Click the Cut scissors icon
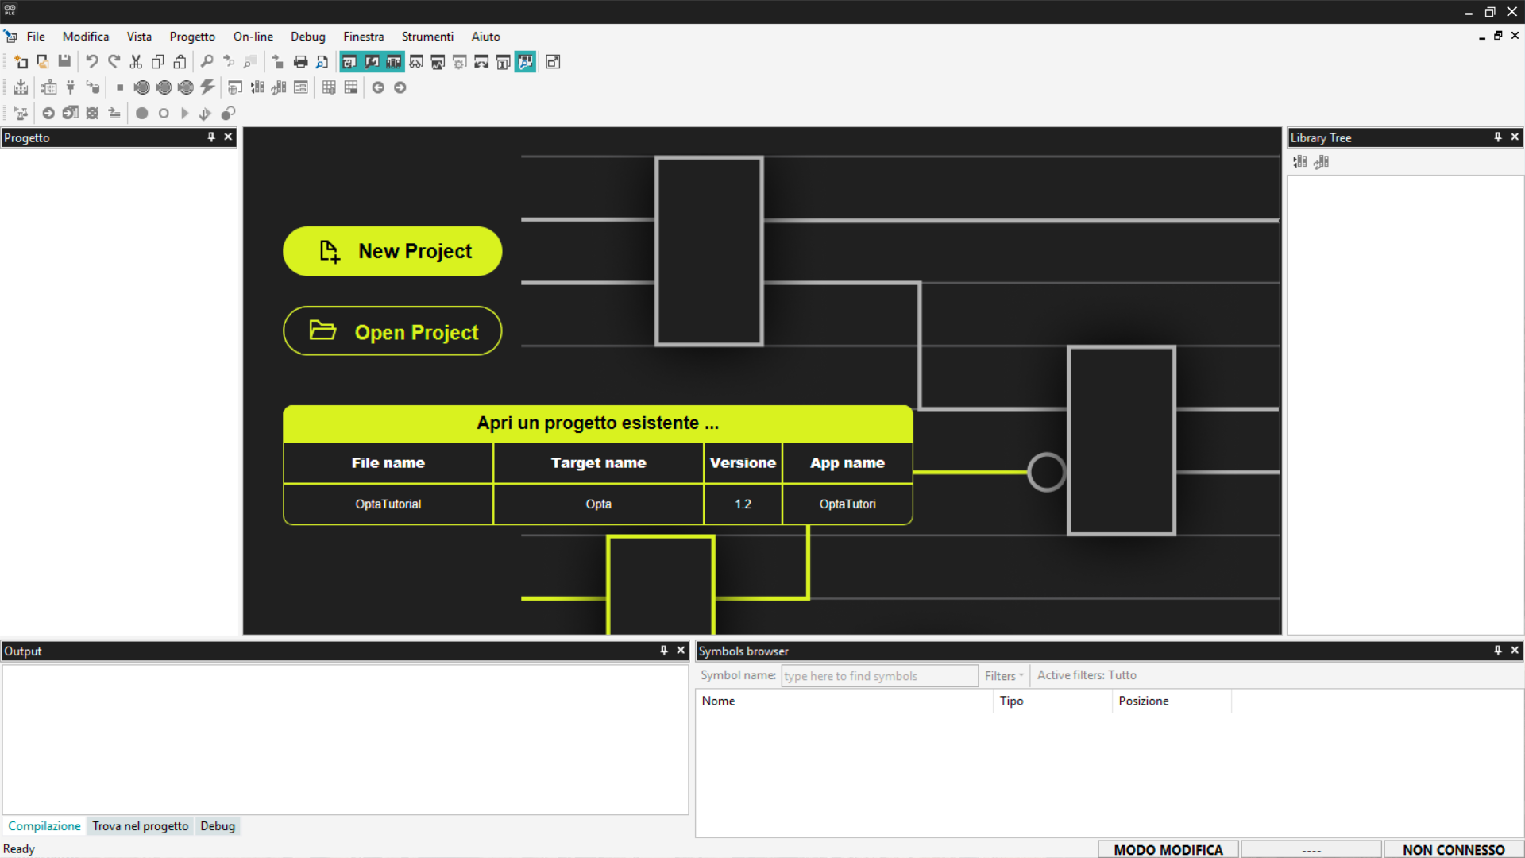The width and height of the screenshot is (1525, 858). pyautogui.click(x=136, y=62)
